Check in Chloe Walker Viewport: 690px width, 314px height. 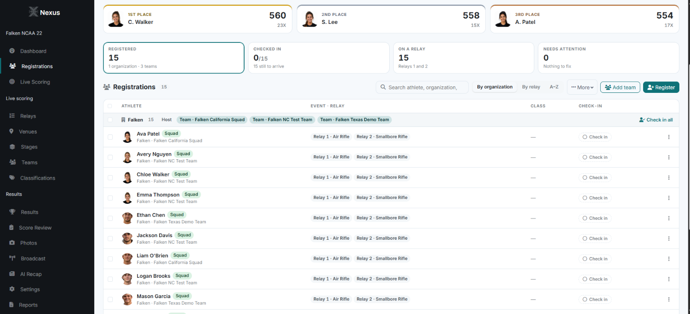pyautogui.click(x=595, y=178)
